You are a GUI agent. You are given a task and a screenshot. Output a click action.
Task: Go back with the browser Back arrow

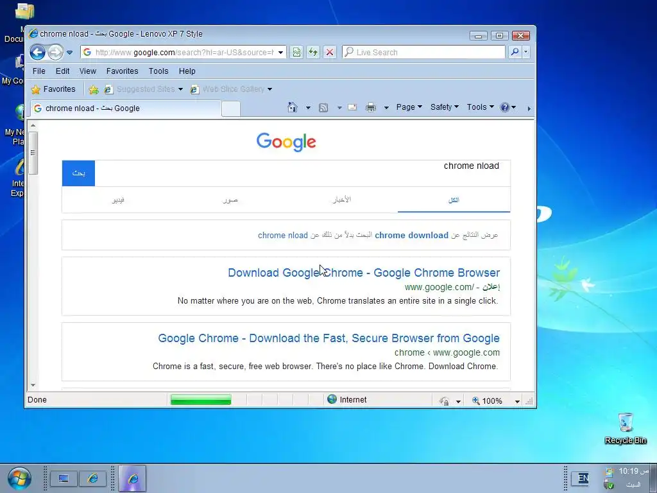tap(37, 53)
